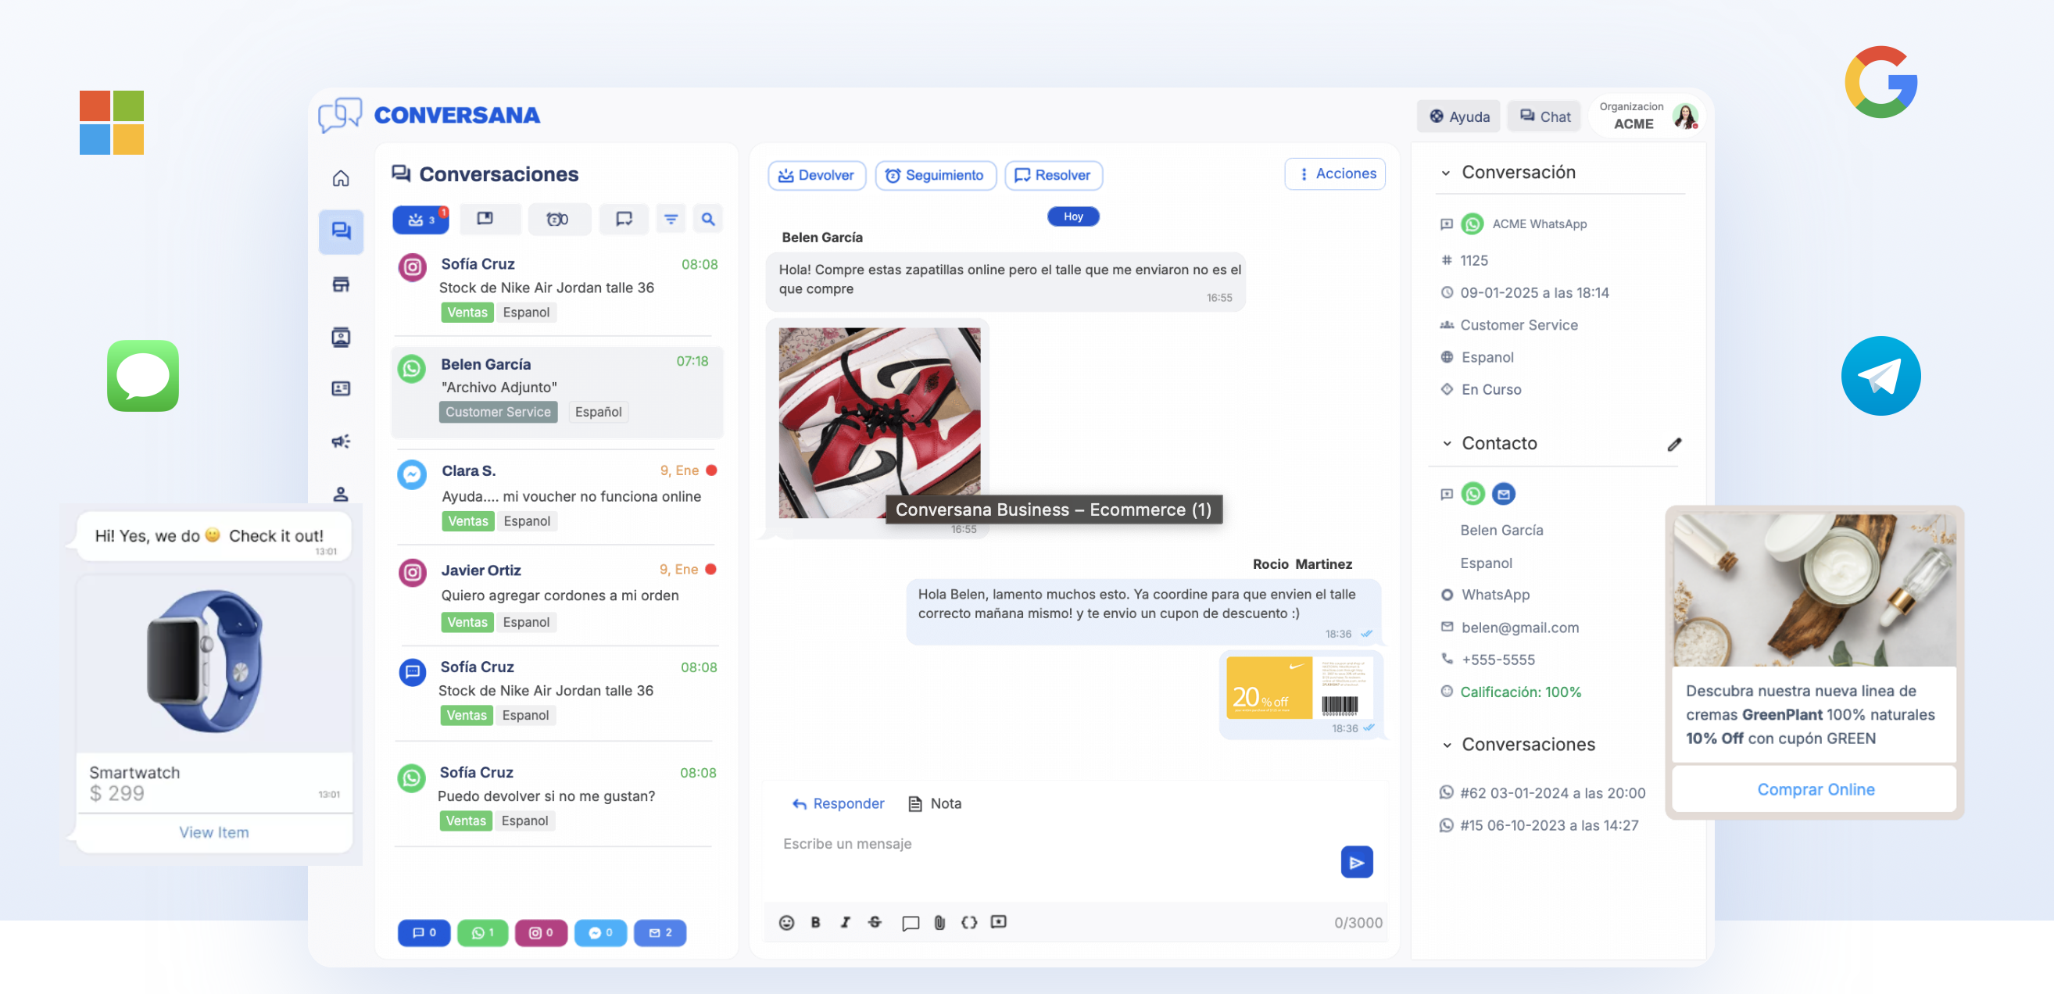Apply strikethrough formatting to message
This screenshot has height=994, width=2054.
[x=875, y=922]
